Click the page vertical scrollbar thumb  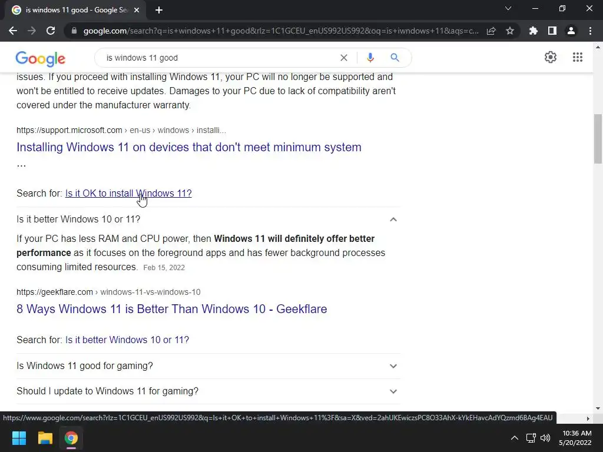click(598, 139)
